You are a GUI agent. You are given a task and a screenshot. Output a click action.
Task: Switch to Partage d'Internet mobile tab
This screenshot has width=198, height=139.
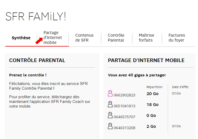point(53,37)
